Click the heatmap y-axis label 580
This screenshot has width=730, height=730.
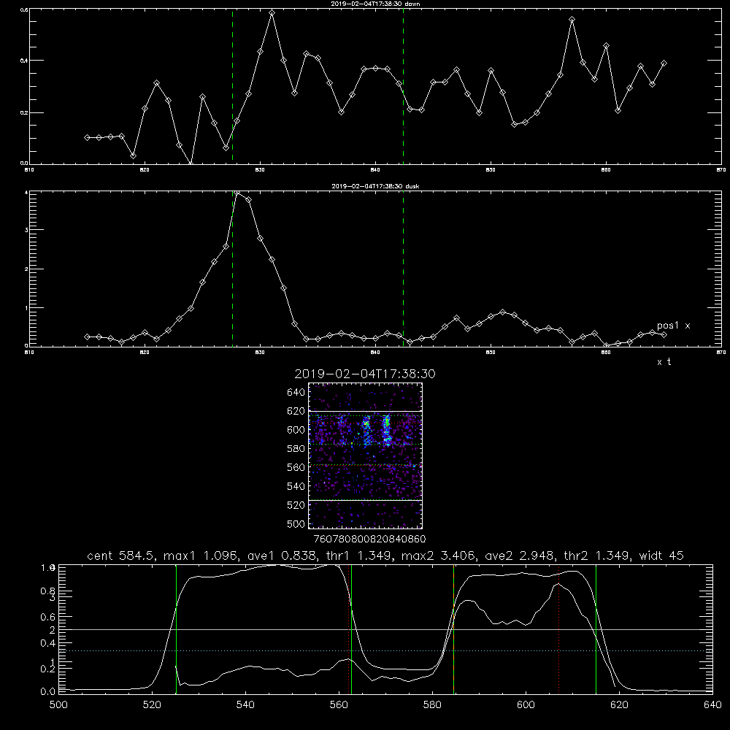(x=296, y=449)
